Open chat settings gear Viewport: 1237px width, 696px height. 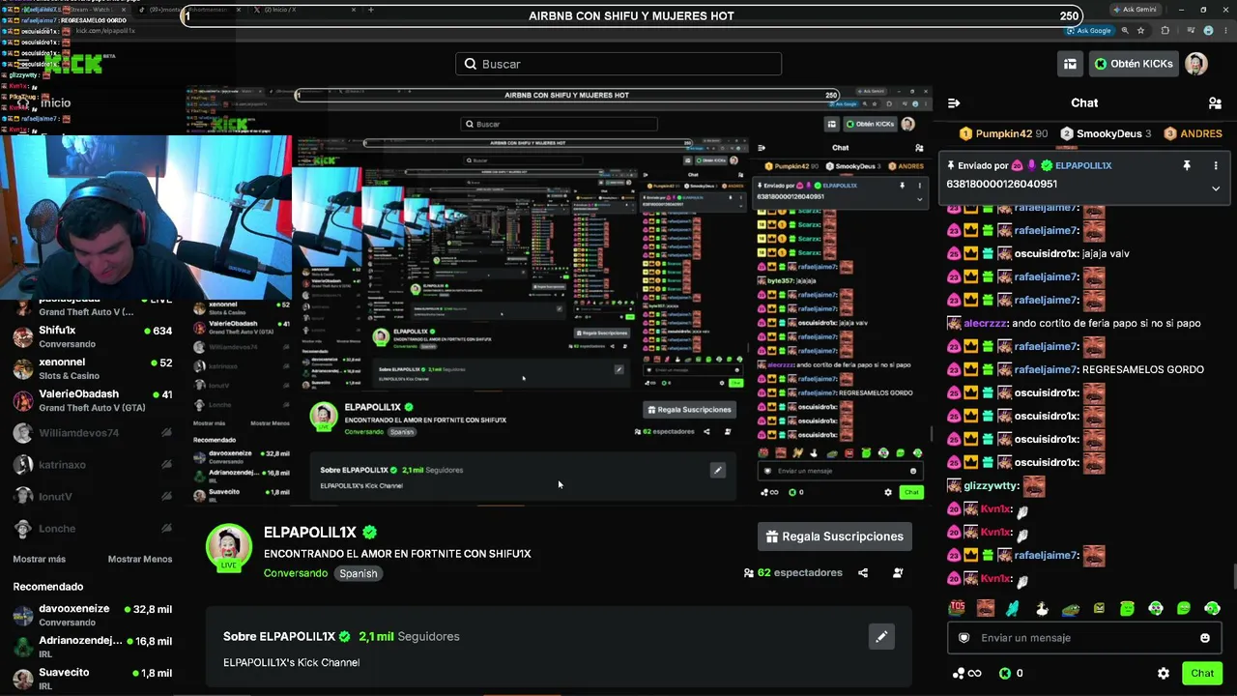pos(1164,673)
